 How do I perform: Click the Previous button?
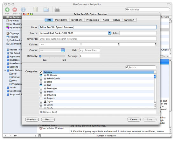[x=32, y=119]
